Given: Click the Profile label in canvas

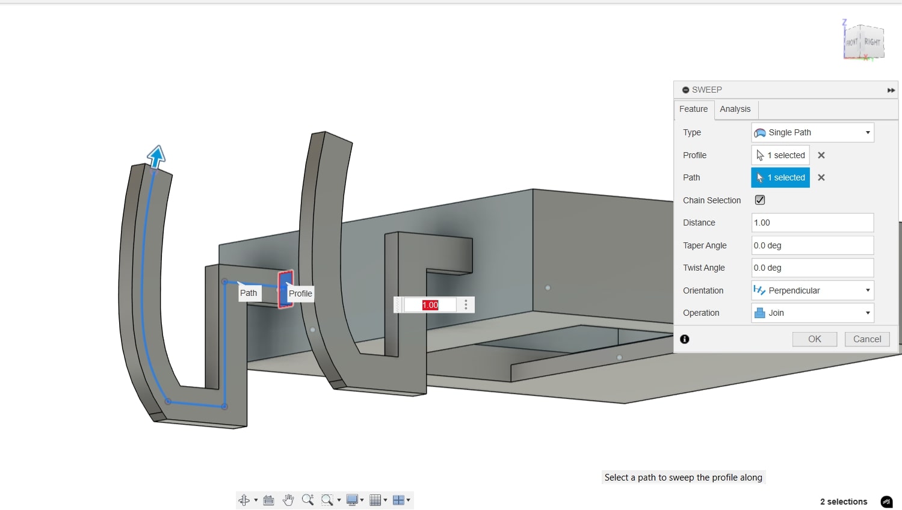Looking at the screenshot, I should pos(300,293).
